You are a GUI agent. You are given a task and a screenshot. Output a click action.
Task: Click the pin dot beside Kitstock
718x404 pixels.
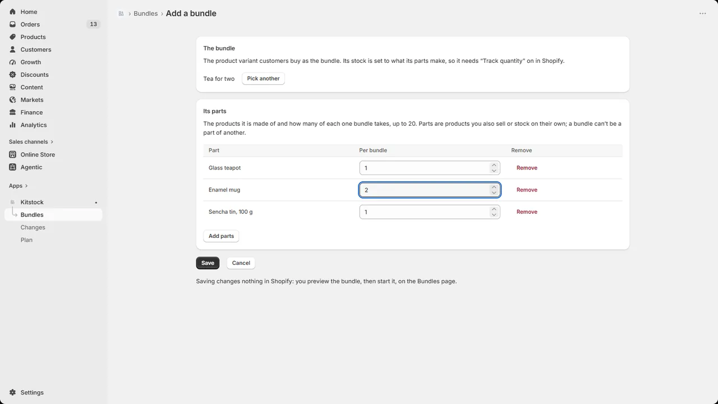96,203
